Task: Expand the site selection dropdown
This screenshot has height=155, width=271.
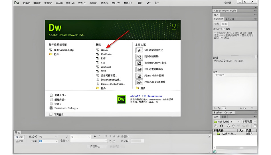Action: 227,122
